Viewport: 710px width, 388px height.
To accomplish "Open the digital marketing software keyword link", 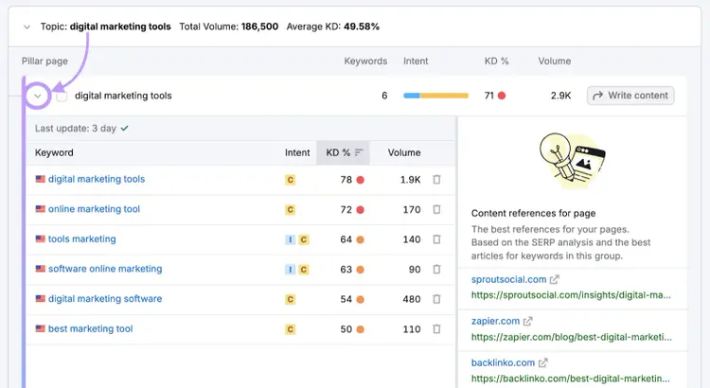I will pyautogui.click(x=105, y=298).
